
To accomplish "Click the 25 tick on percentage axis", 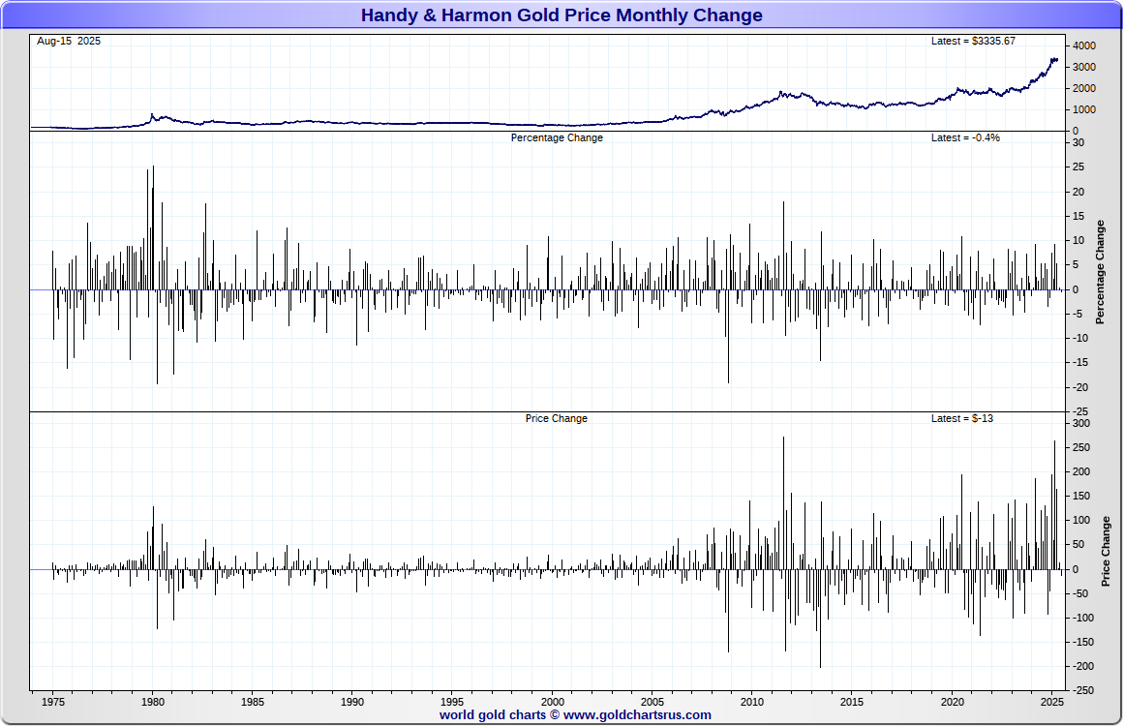I will (1077, 166).
